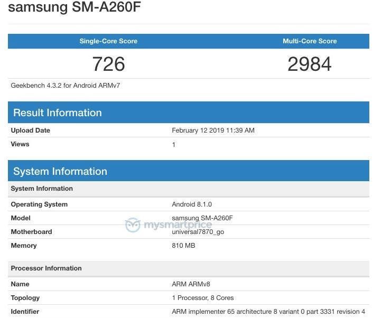The height and width of the screenshot is (318, 382).
Task: Click the 'universal7870_go' motherboard value
Action: point(198,232)
